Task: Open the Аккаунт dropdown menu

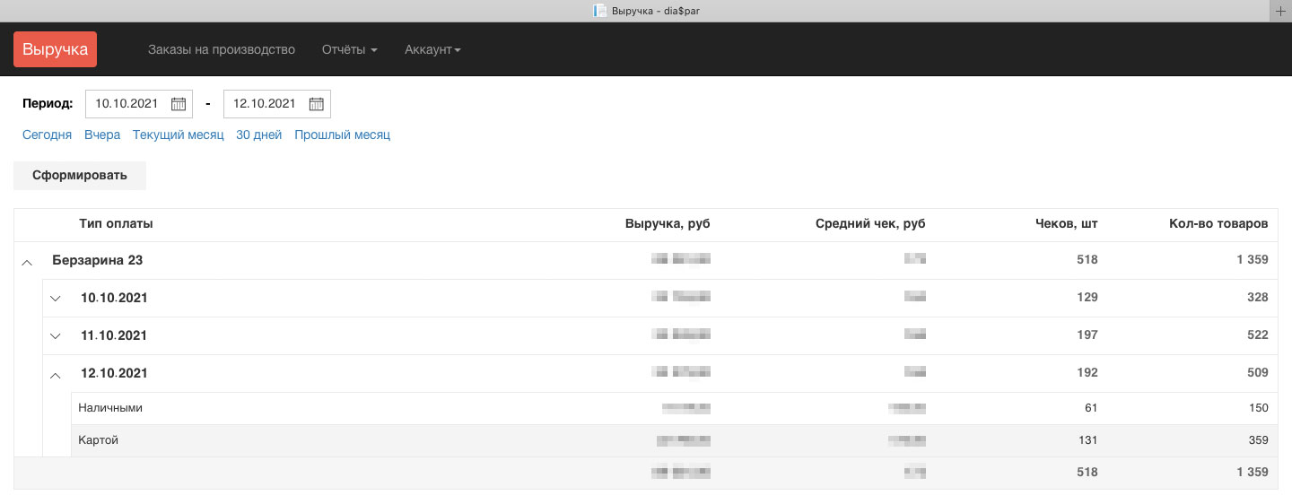Action: [432, 49]
